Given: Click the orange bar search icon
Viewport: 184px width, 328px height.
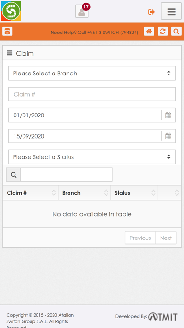Looking at the screenshot, I should 176,32.
